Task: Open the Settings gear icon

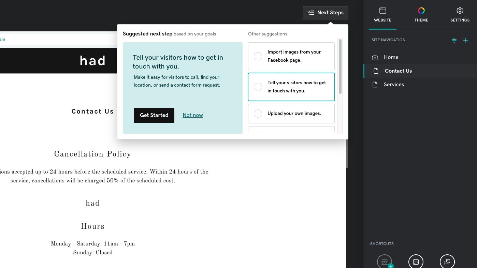Action: pyautogui.click(x=460, y=11)
